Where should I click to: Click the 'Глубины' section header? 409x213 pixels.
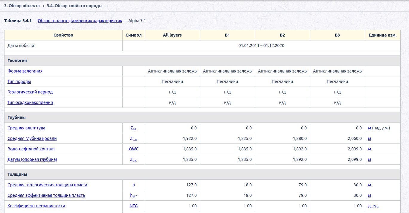(202, 117)
